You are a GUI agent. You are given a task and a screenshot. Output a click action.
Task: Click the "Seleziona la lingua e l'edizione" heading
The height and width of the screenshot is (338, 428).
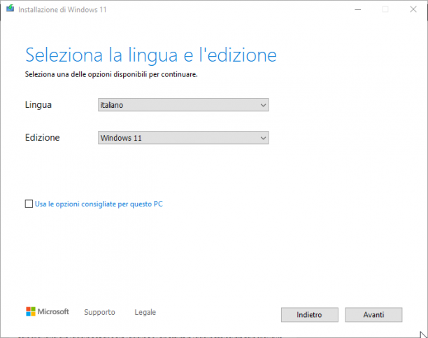[151, 55]
